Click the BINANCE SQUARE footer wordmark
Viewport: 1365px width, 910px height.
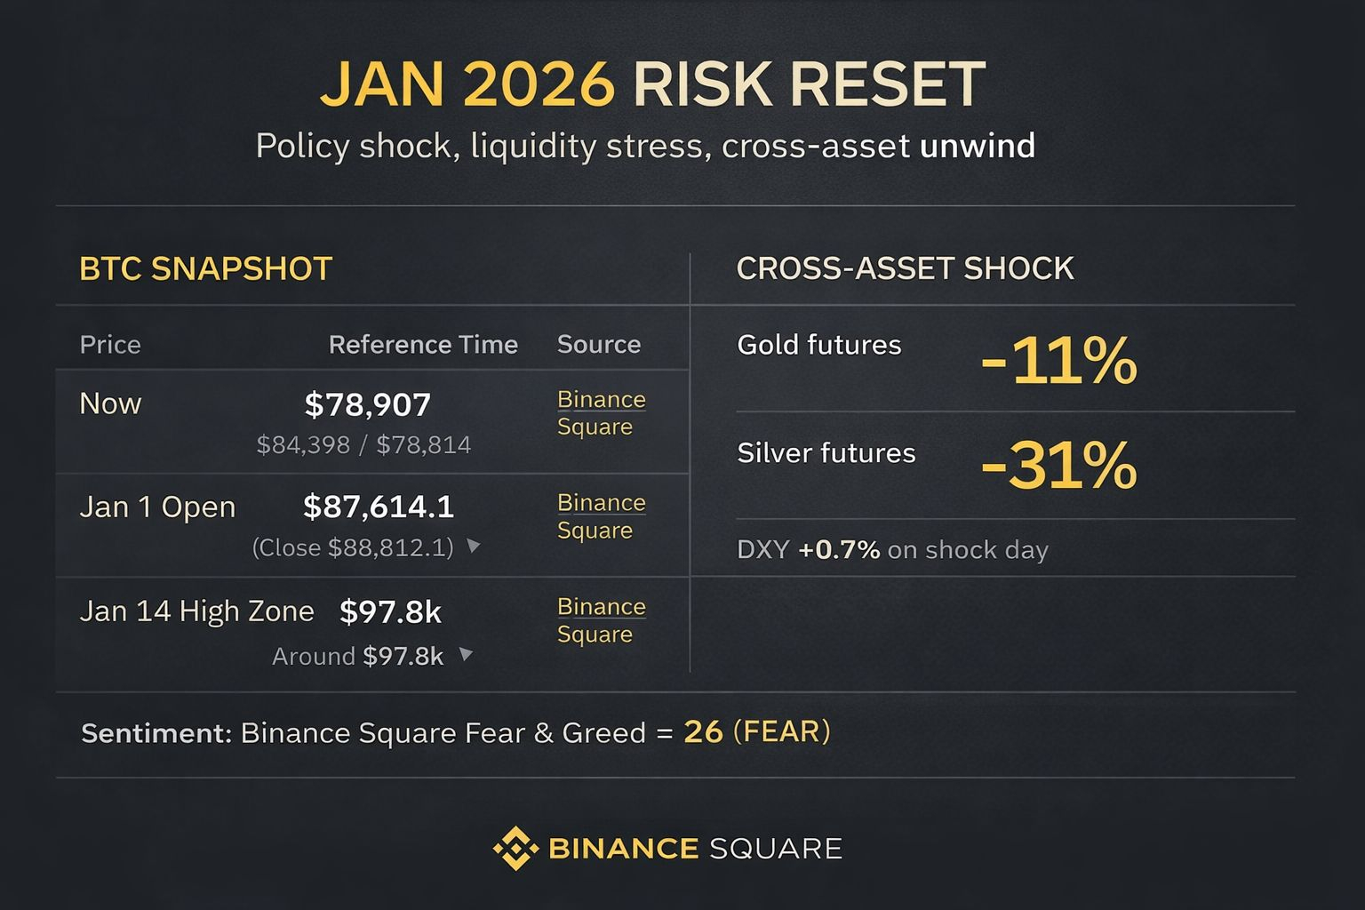pos(695,849)
